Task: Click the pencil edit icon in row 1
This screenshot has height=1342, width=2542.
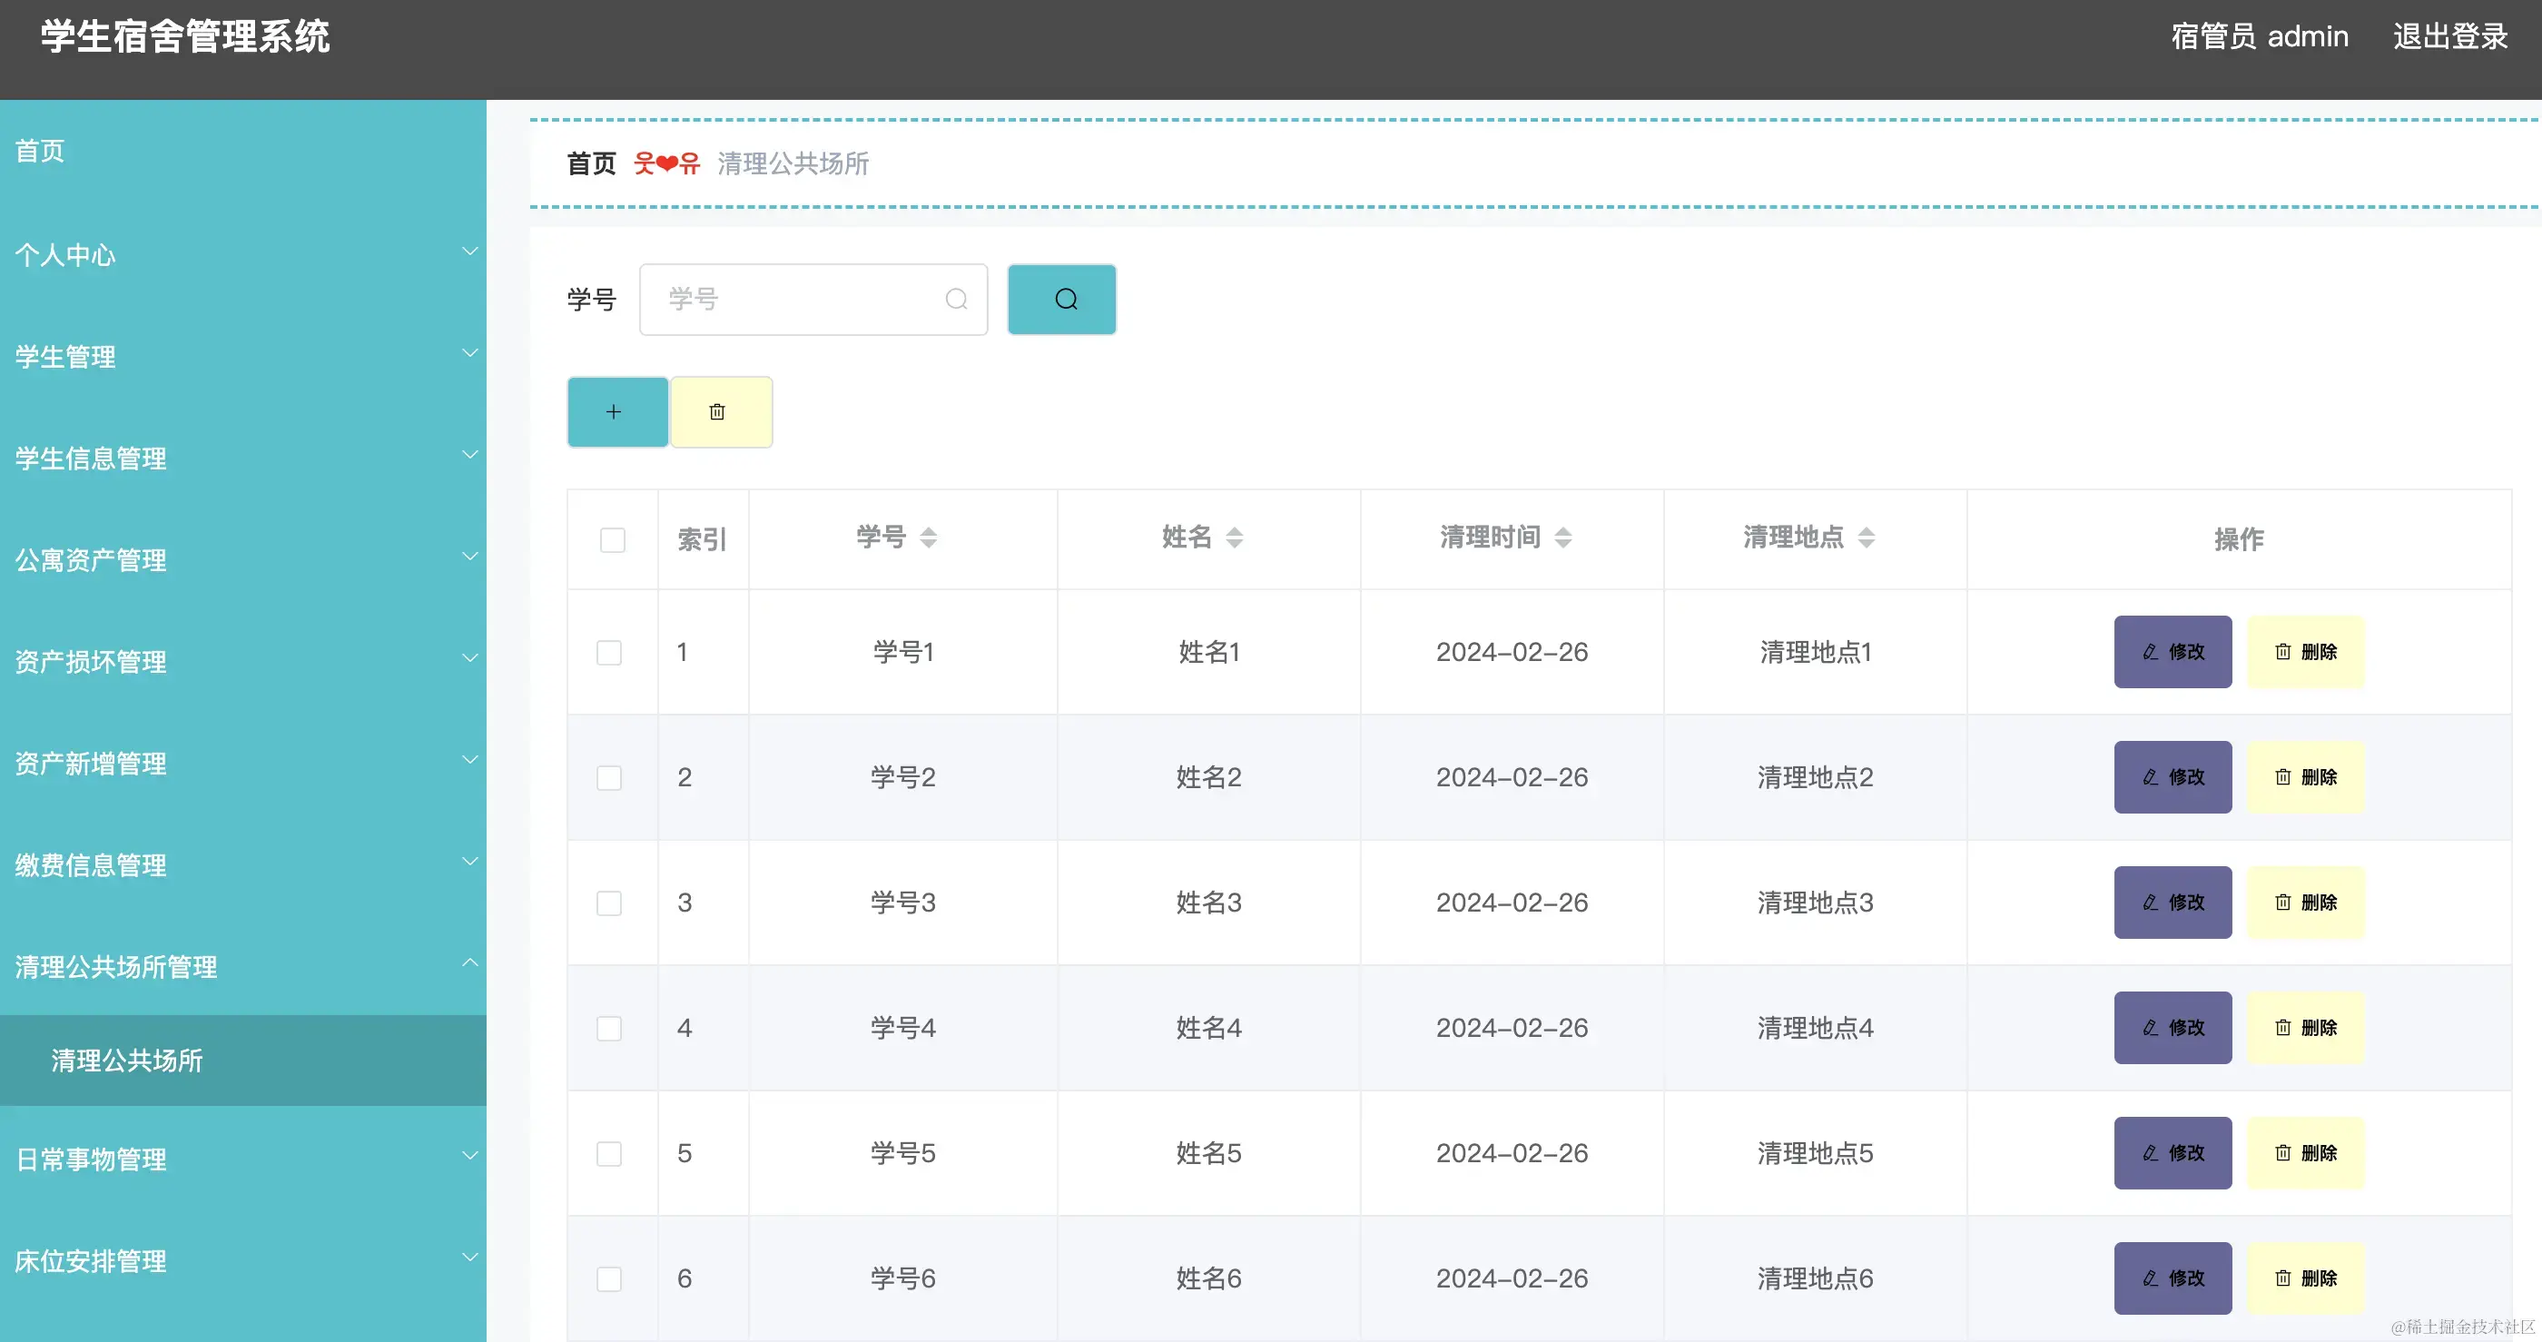Action: coord(2149,651)
